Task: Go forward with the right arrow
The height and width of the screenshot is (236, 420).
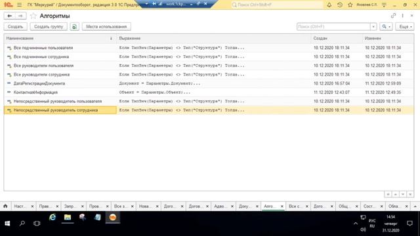Action: click(x=20, y=16)
